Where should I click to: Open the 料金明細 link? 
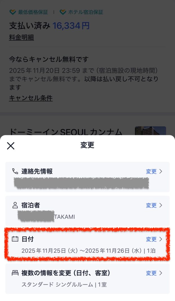click(x=21, y=37)
